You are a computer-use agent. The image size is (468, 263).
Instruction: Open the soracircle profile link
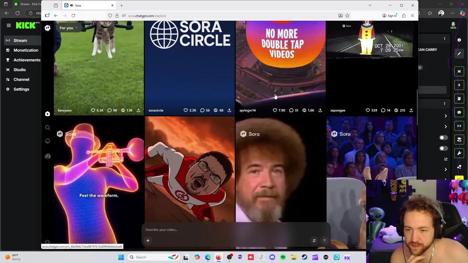(x=156, y=110)
